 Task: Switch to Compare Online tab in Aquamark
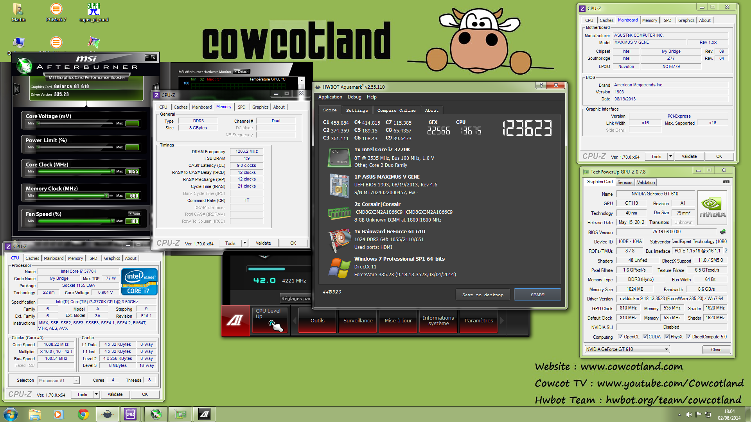click(396, 110)
